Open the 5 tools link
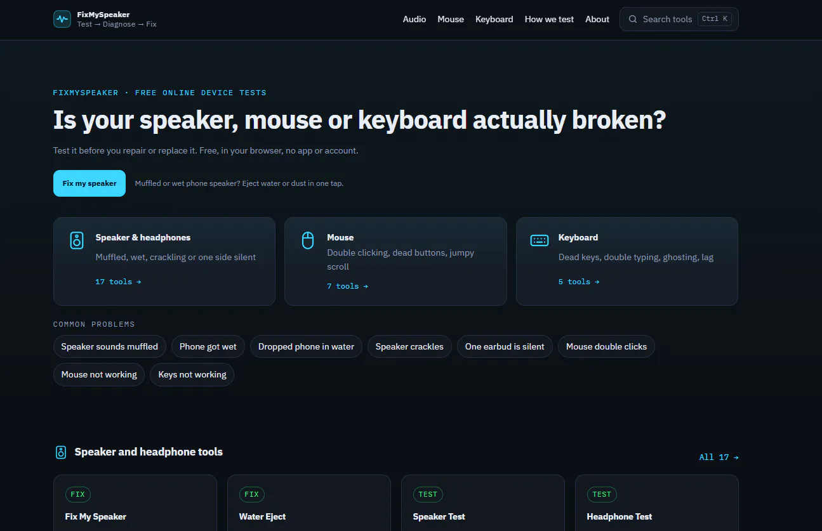Viewport: 822px width, 531px height. (x=579, y=282)
